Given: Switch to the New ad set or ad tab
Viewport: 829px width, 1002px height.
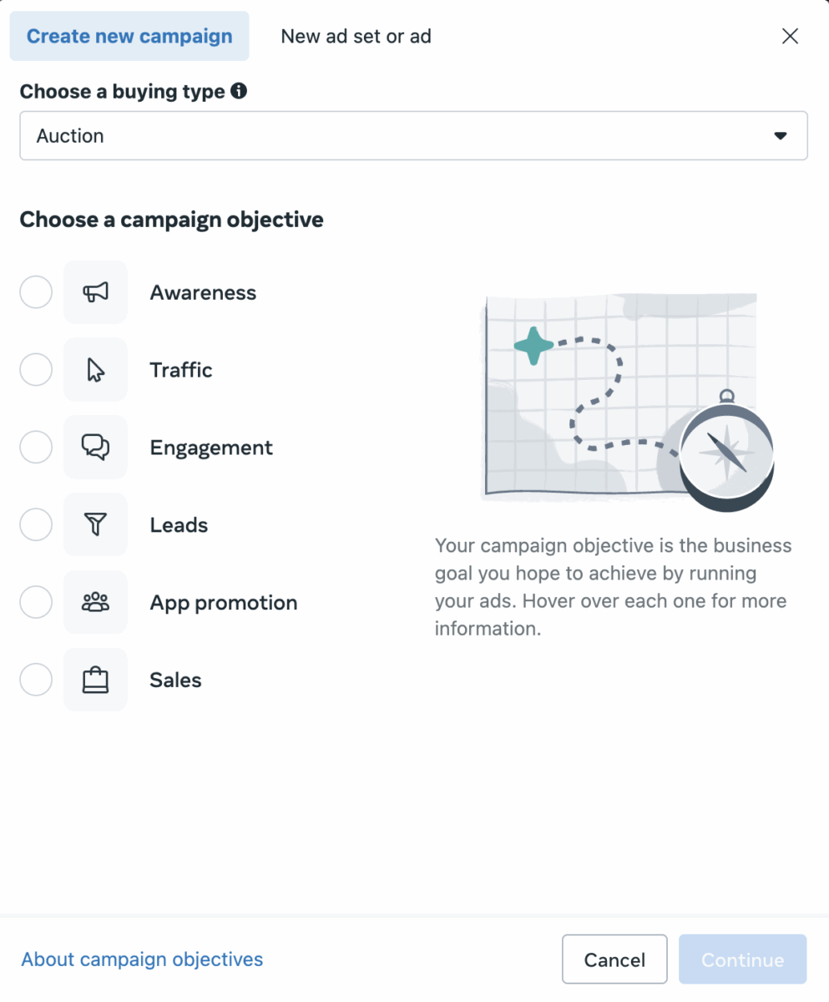Looking at the screenshot, I should [x=356, y=36].
